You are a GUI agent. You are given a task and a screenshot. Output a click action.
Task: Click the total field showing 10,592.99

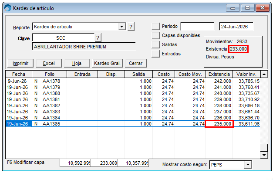[75, 163]
